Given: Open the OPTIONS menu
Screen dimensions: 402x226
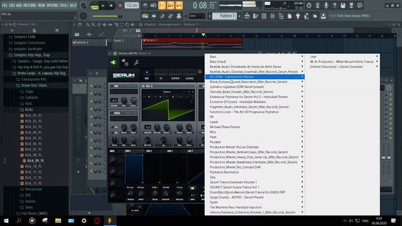Looking at the screenshot, I should 52,6.
